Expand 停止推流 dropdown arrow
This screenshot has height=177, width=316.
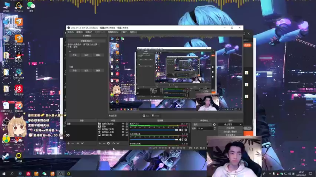click(x=241, y=124)
